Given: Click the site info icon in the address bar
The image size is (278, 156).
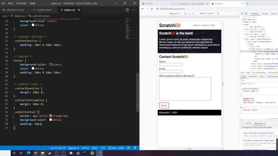Looking at the screenshot, I should (x=157, y=9).
